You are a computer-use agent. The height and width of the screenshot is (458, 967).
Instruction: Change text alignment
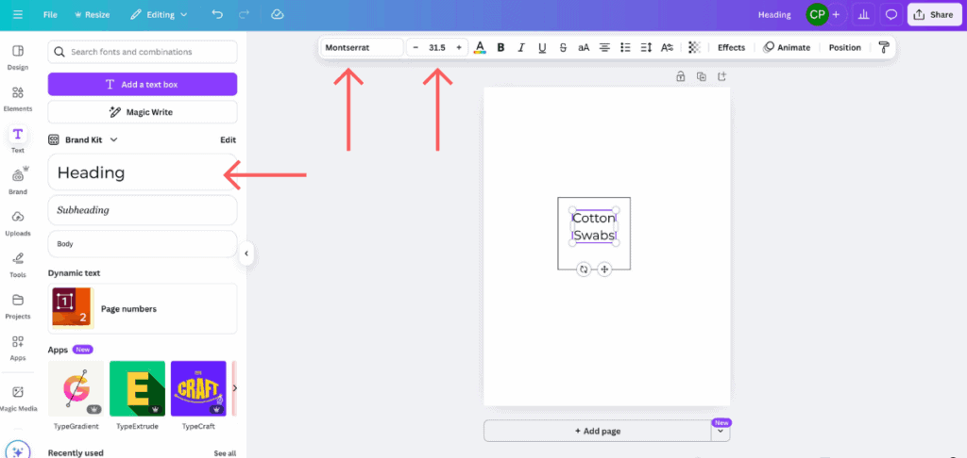click(x=605, y=47)
